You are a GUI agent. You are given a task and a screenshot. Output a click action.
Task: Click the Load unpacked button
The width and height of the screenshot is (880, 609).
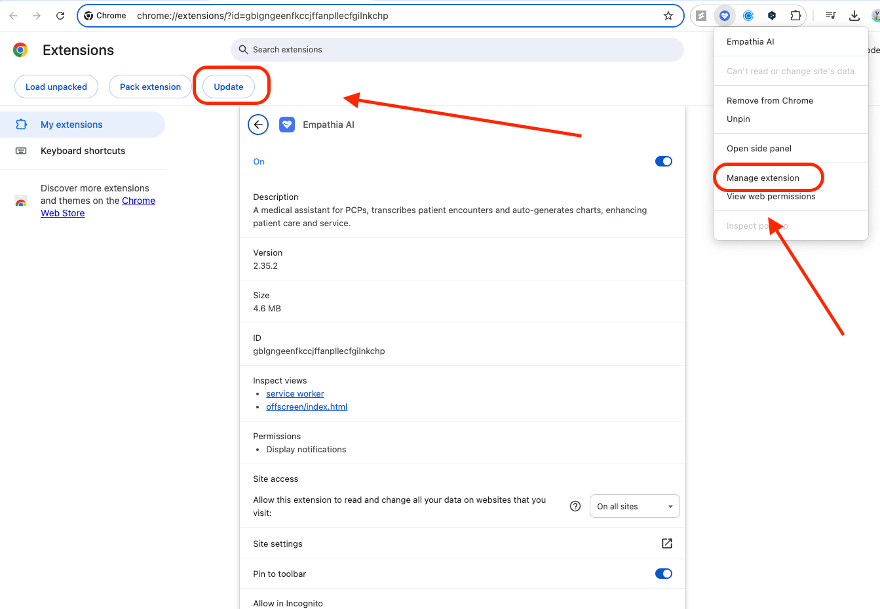[56, 87]
